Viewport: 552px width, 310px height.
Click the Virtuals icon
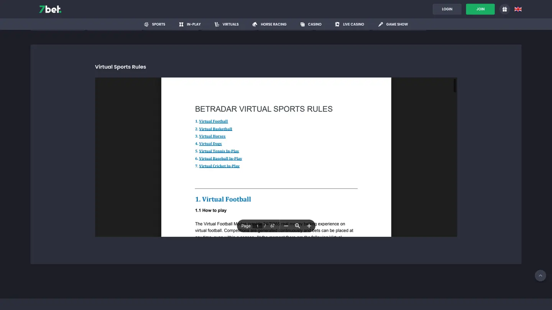[217, 24]
